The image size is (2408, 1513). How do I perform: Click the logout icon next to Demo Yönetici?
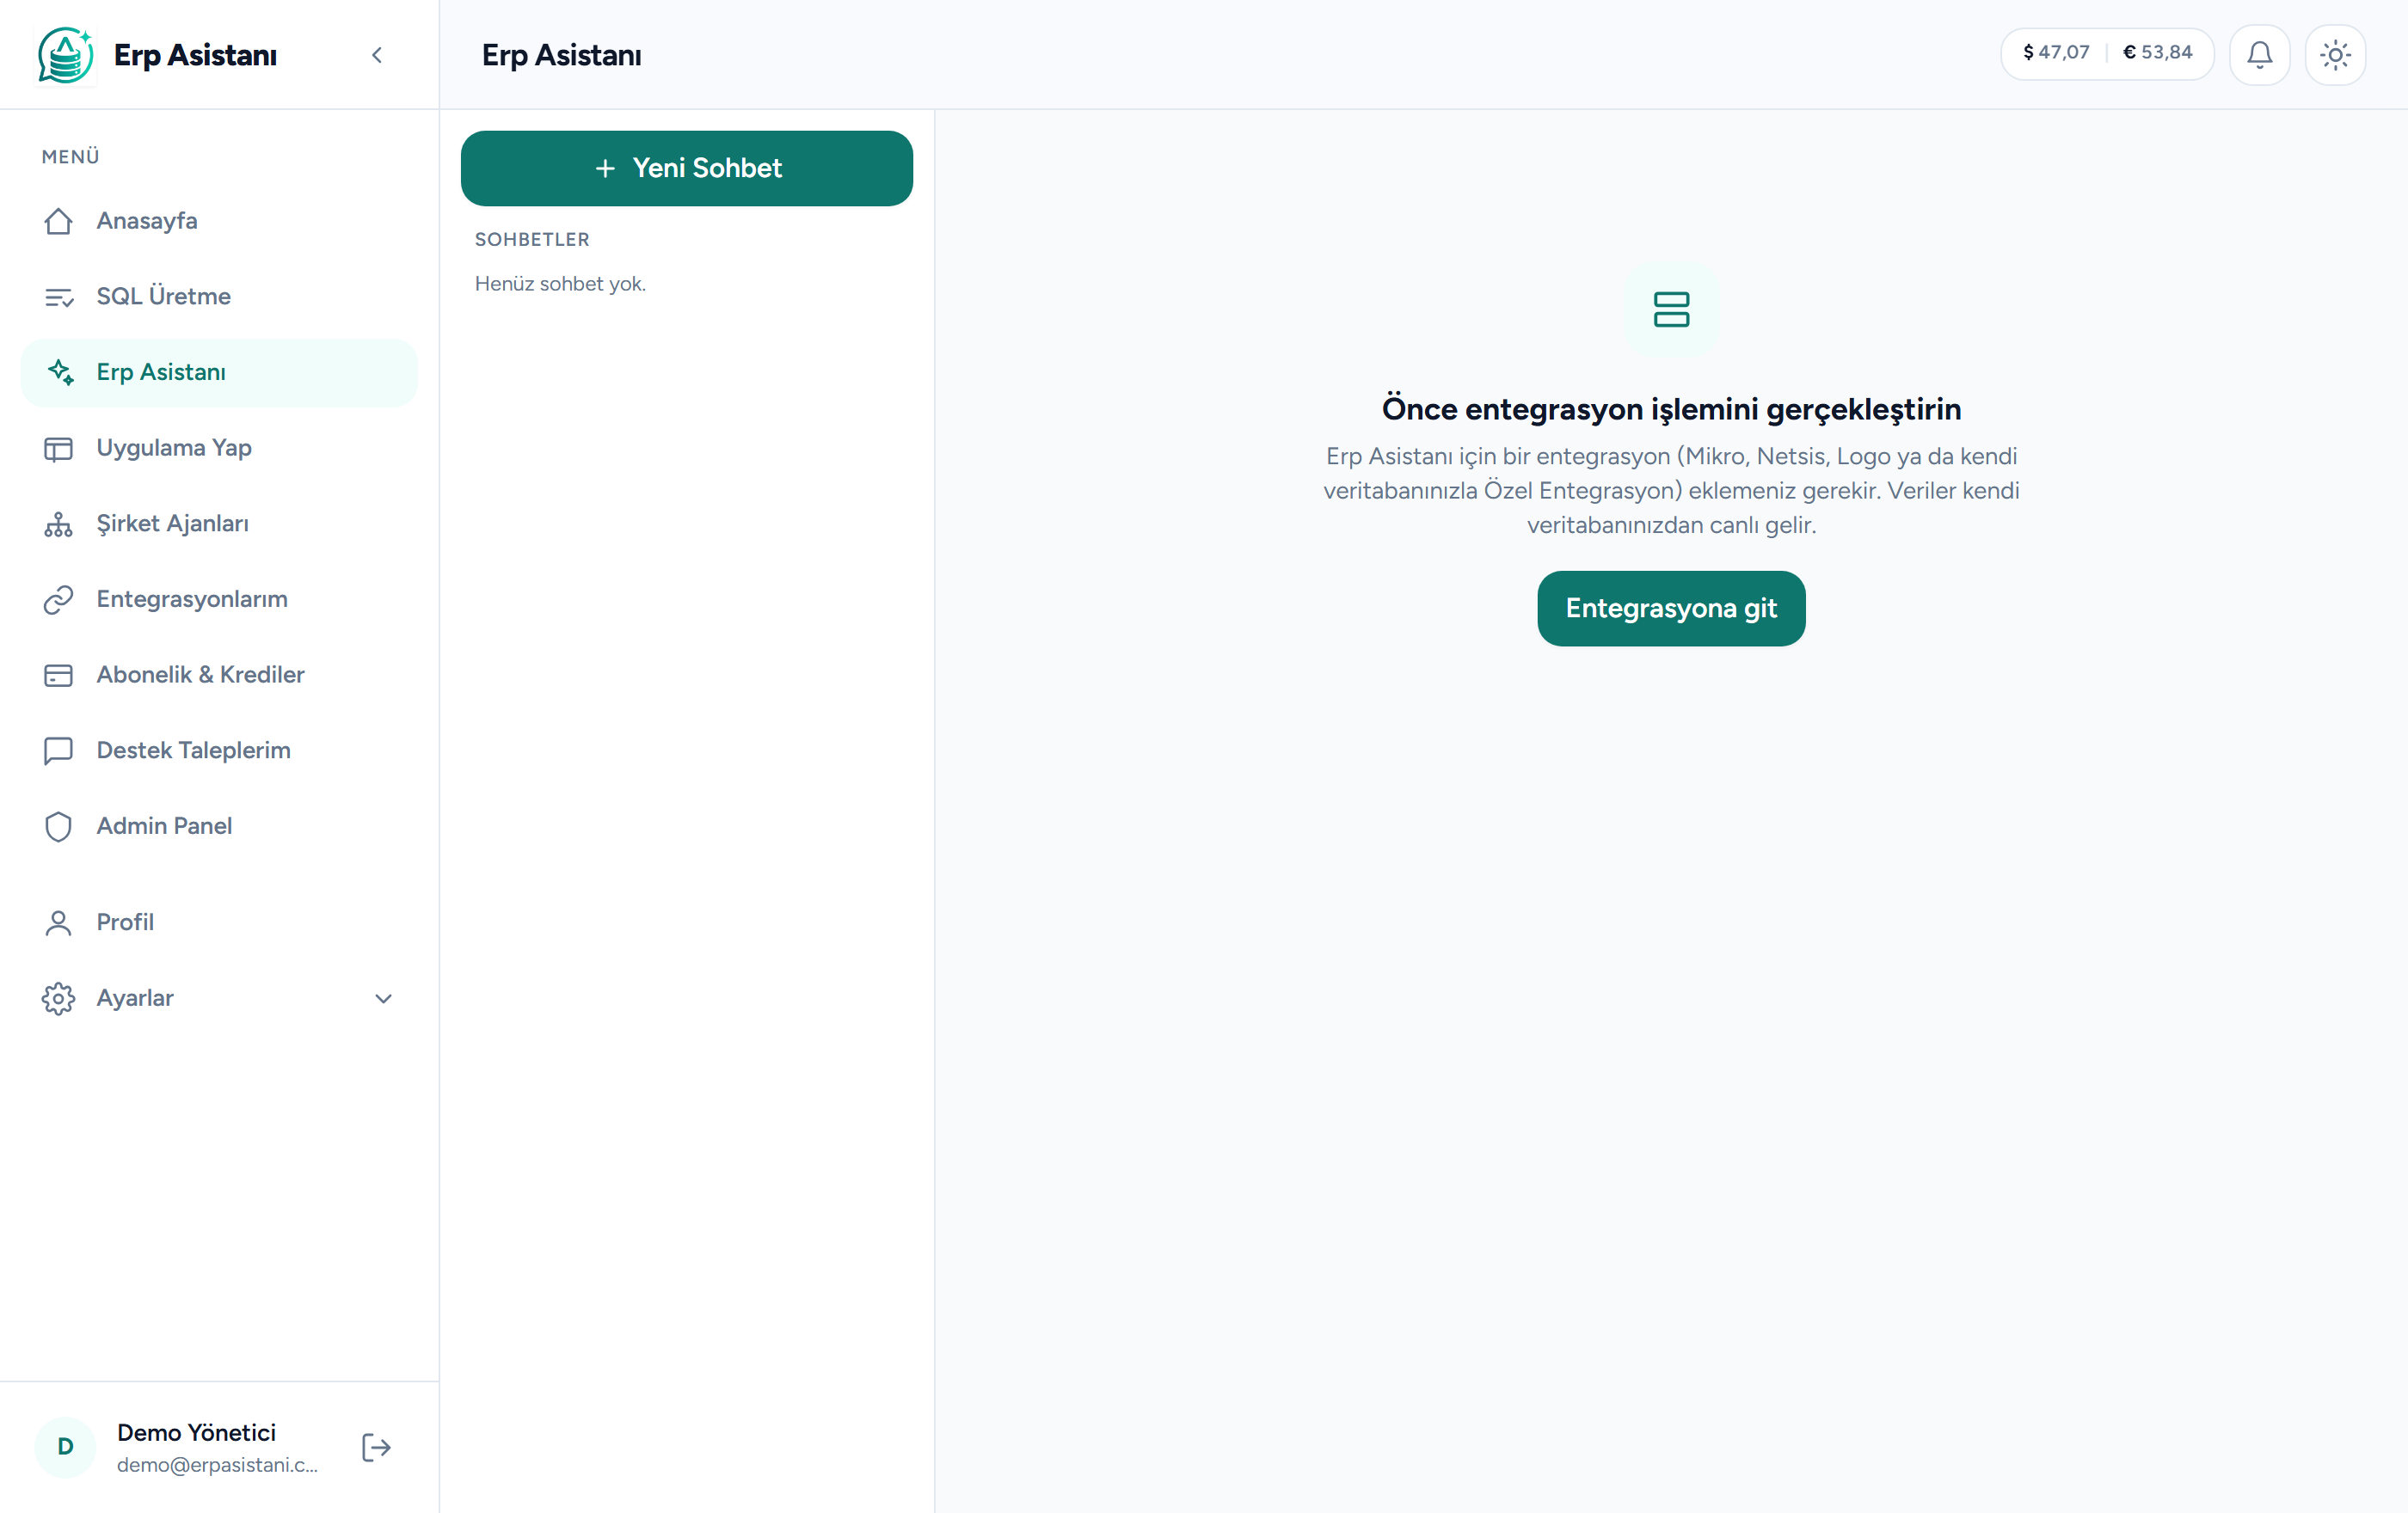[376, 1447]
